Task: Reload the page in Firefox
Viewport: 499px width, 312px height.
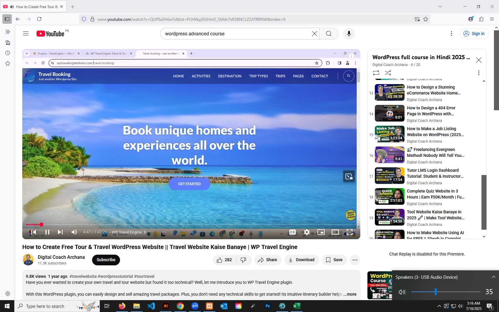Action: [39, 19]
